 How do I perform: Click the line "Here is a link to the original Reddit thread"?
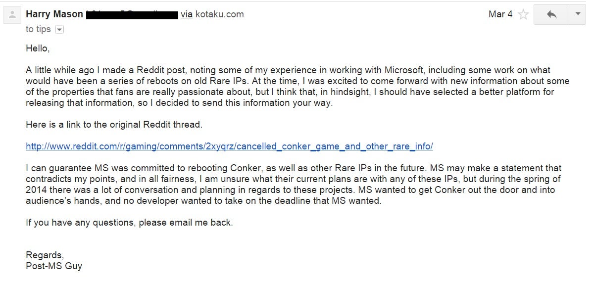point(114,125)
